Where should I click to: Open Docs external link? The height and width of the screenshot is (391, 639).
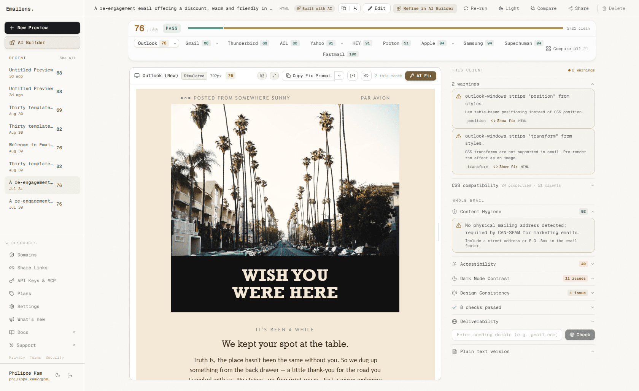tap(42, 332)
